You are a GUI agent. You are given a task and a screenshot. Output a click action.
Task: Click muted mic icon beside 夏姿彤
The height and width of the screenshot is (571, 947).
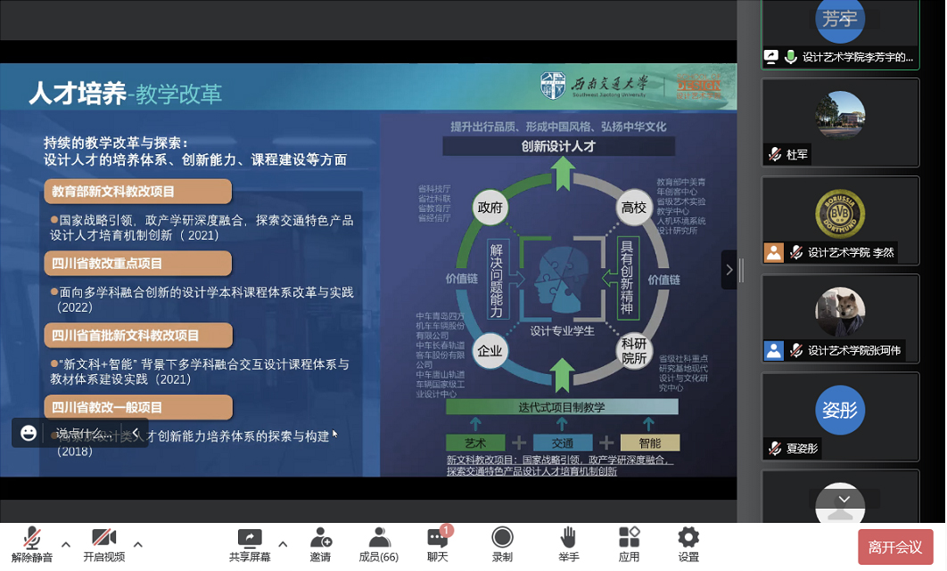pyautogui.click(x=775, y=448)
